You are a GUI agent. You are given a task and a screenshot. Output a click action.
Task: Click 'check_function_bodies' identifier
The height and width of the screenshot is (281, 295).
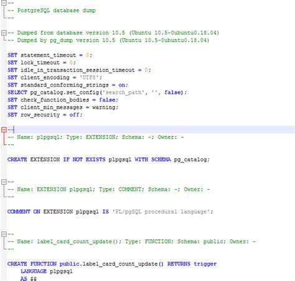tap(55, 100)
